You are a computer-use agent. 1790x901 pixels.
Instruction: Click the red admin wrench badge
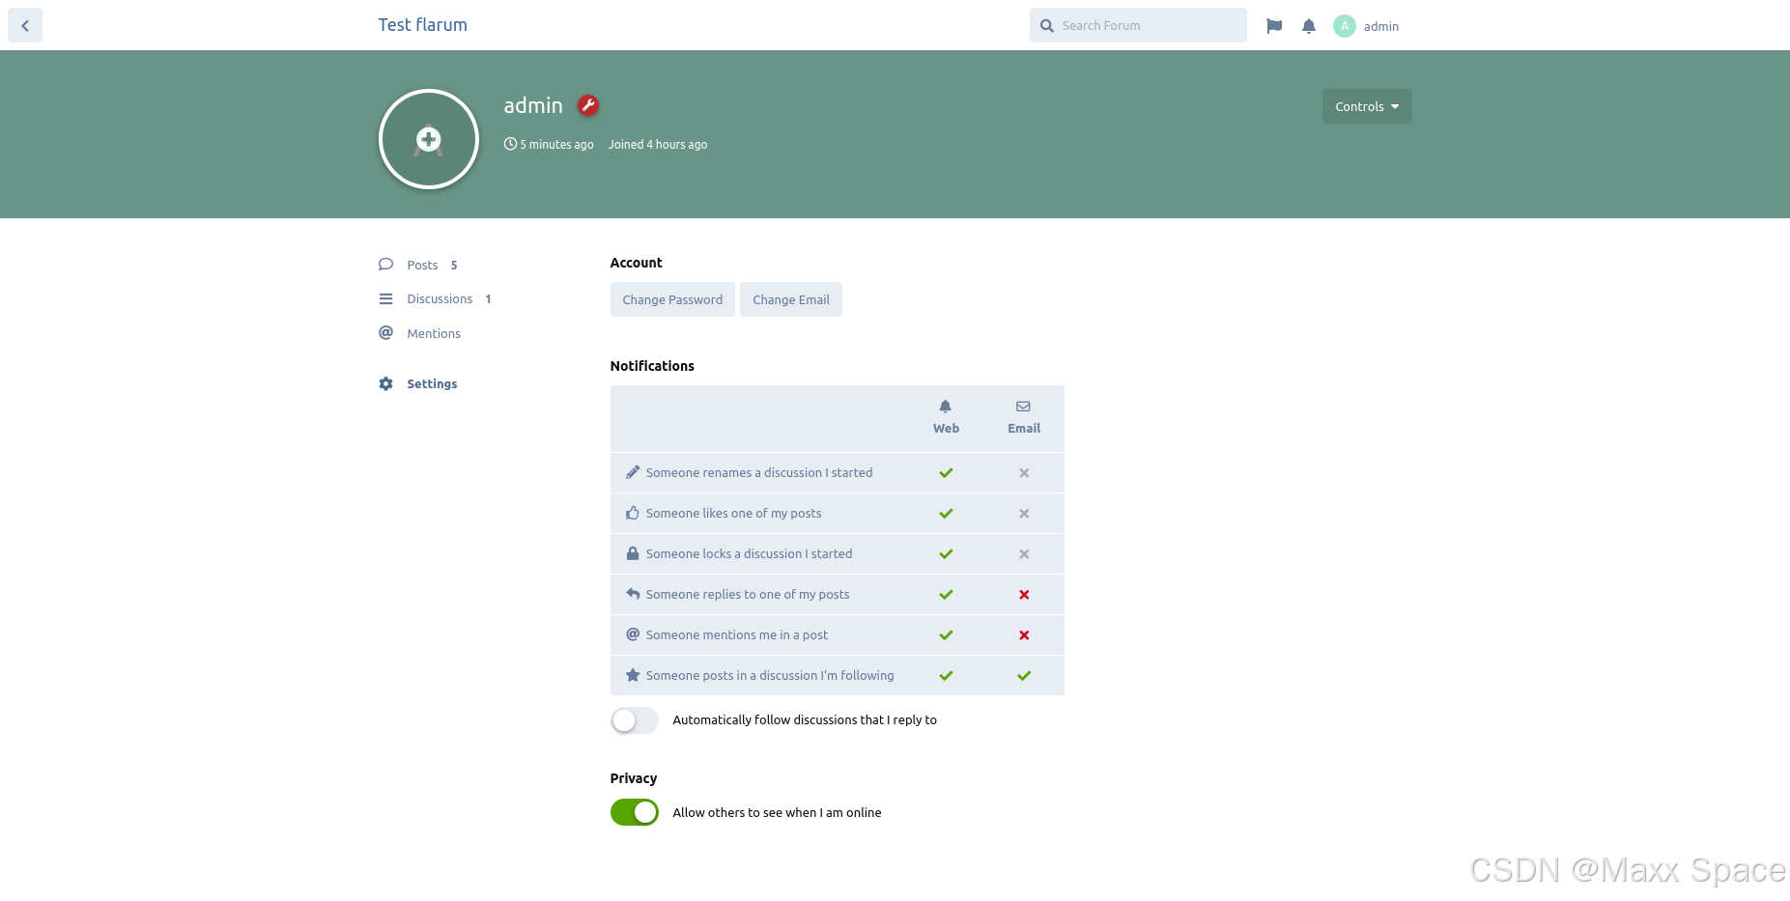pos(588,105)
